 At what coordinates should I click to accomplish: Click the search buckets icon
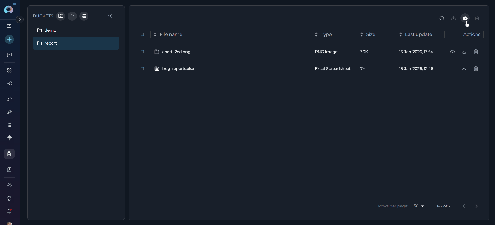point(72,16)
